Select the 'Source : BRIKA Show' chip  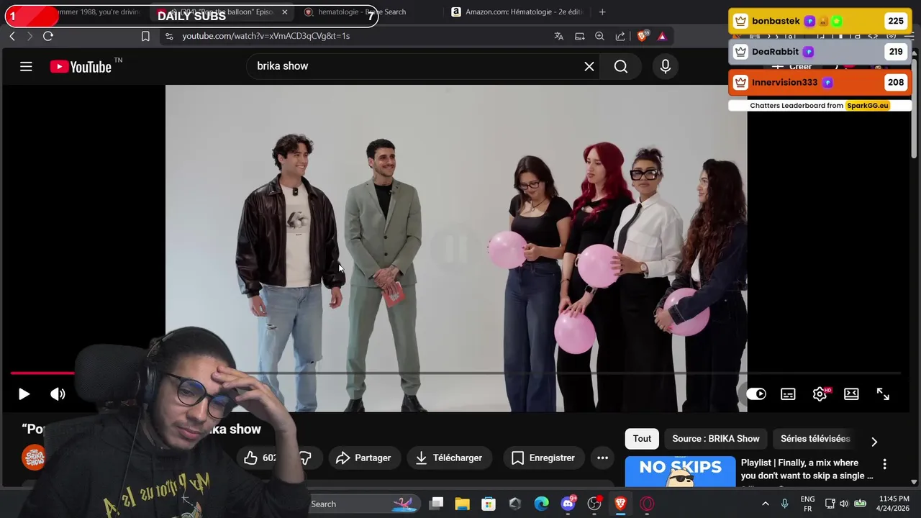point(716,439)
